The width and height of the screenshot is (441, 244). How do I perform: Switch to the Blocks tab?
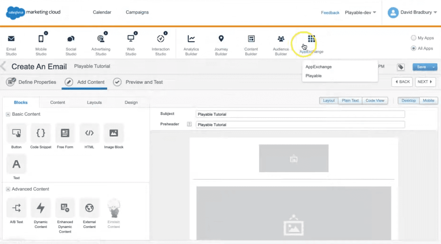coord(21,102)
